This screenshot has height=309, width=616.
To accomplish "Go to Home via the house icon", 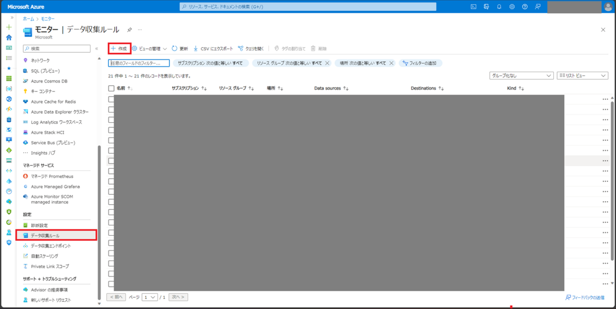I will [9, 37].
